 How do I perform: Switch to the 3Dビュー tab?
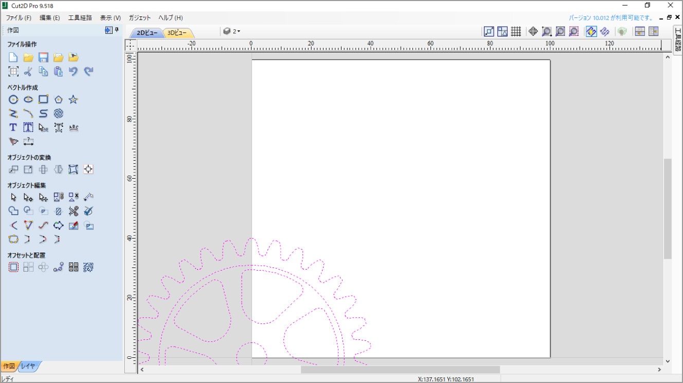tap(177, 33)
